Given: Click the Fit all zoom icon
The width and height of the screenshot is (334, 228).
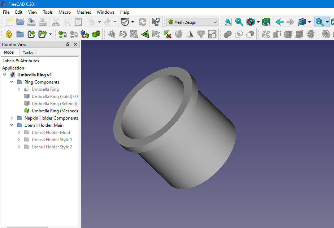Looking at the screenshot, I should click(228, 22).
